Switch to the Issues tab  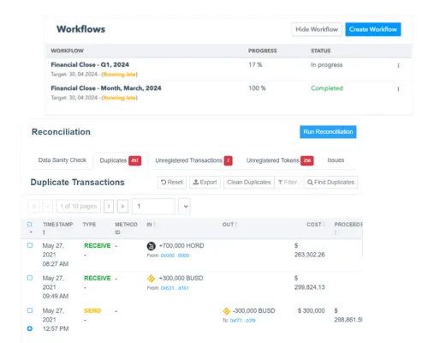336,160
